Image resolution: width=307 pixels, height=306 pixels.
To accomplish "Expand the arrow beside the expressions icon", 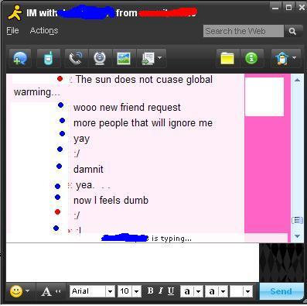I will click(x=295, y=58).
